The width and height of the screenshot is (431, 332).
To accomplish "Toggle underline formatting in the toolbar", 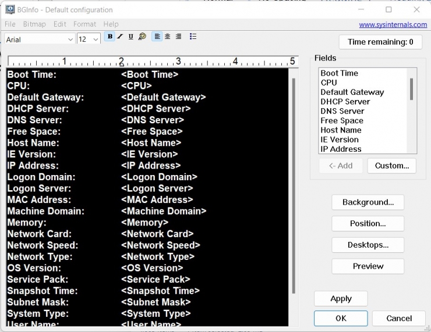I will pos(130,37).
